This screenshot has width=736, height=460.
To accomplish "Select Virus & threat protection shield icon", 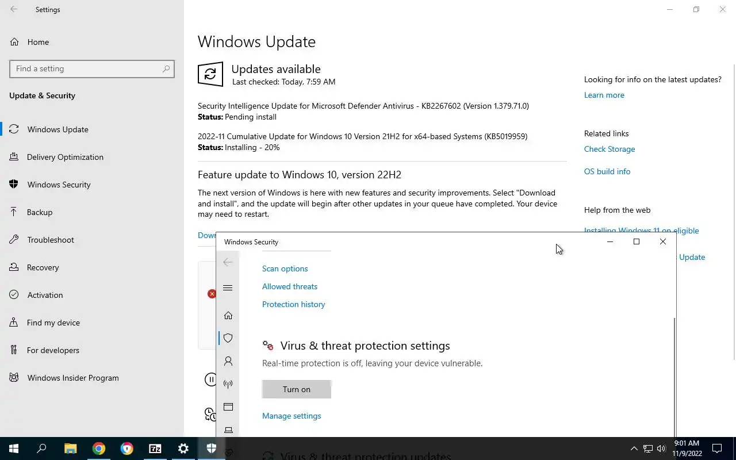I will click(x=228, y=338).
